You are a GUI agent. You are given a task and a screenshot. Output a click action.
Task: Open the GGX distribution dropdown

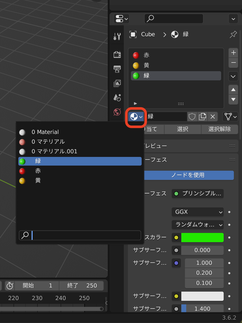[x=198, y=212]
